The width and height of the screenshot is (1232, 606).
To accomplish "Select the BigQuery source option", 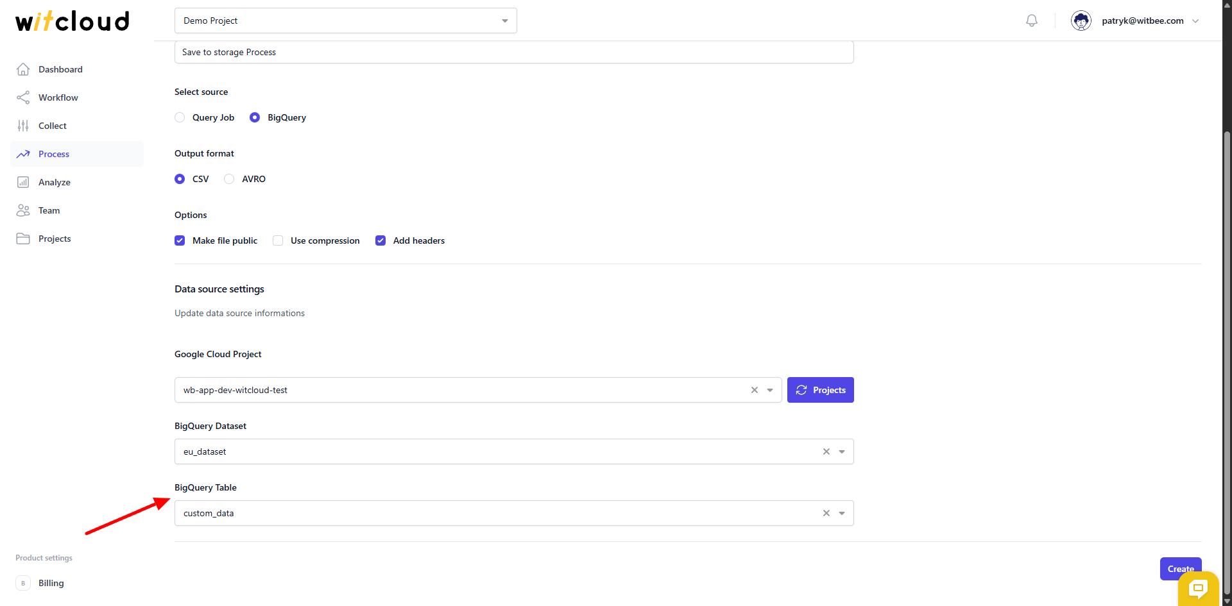I will point(255,117).
